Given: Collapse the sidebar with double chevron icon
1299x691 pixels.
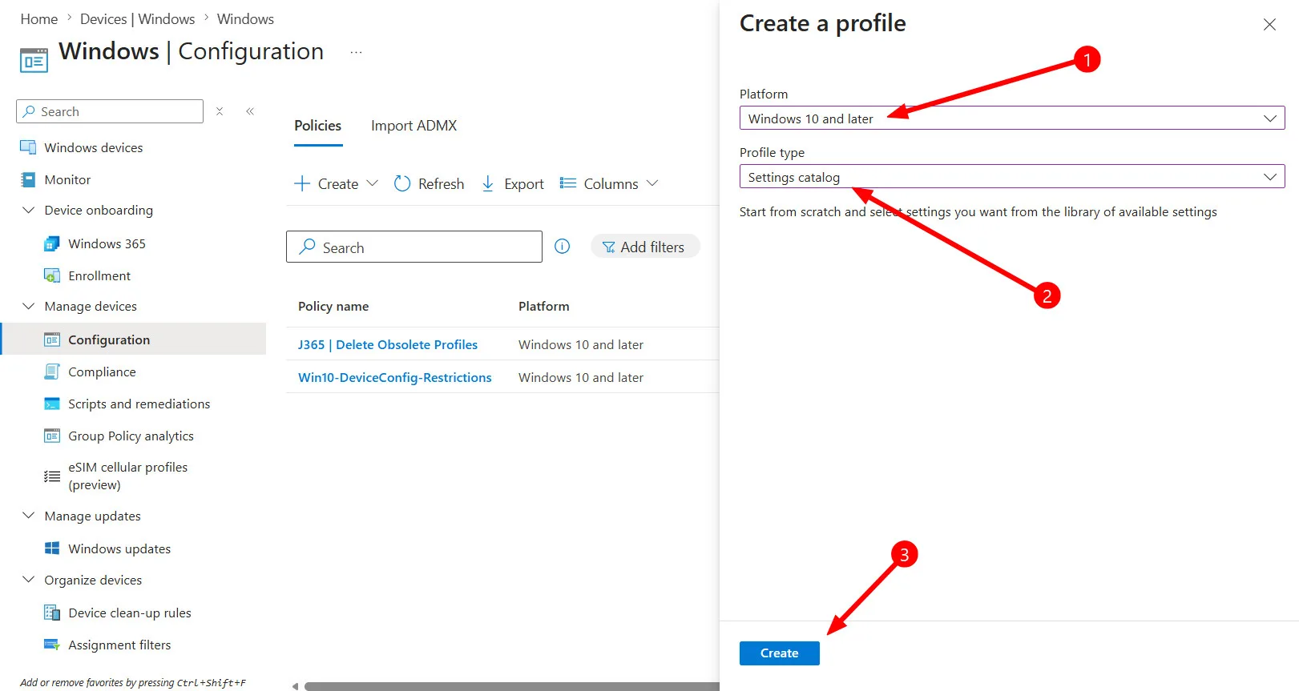Looking at the screenshot, I should tap(250, 111).
